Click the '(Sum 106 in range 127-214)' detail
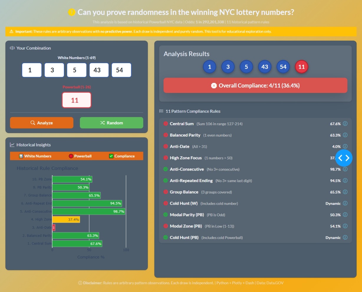The width and height of the screenshot is (362, 292). (220, 124)
